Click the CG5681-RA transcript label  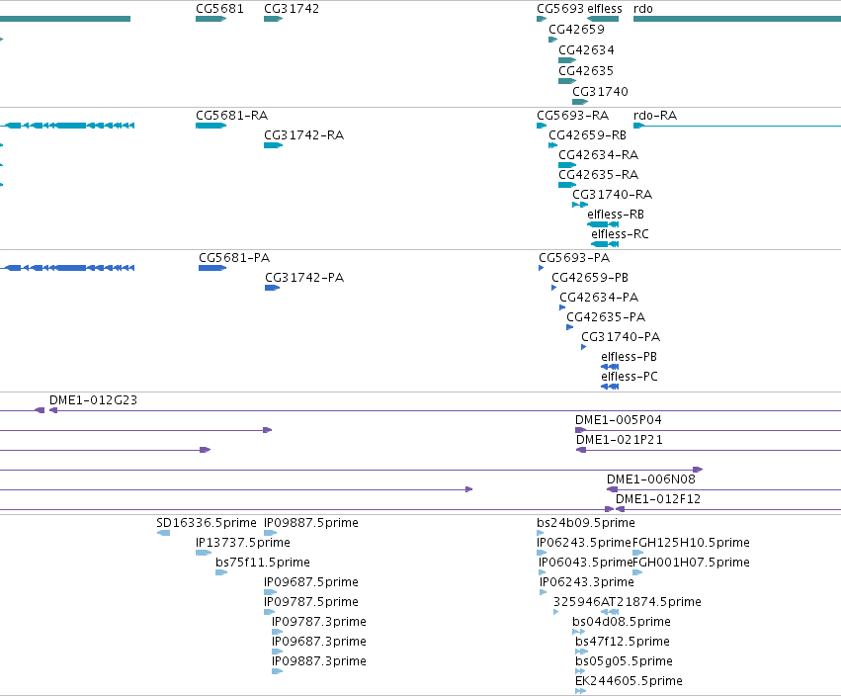click(231, 116)
